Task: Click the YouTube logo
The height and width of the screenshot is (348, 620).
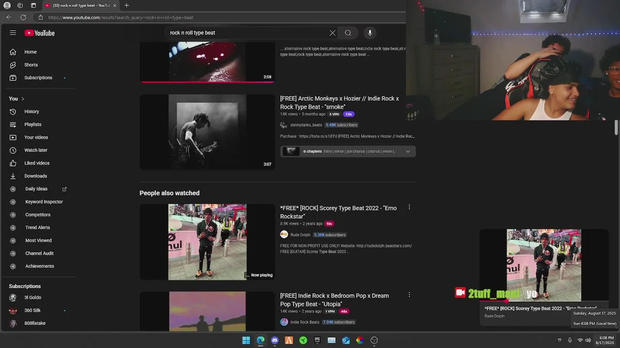Action: tap(40, 33)
